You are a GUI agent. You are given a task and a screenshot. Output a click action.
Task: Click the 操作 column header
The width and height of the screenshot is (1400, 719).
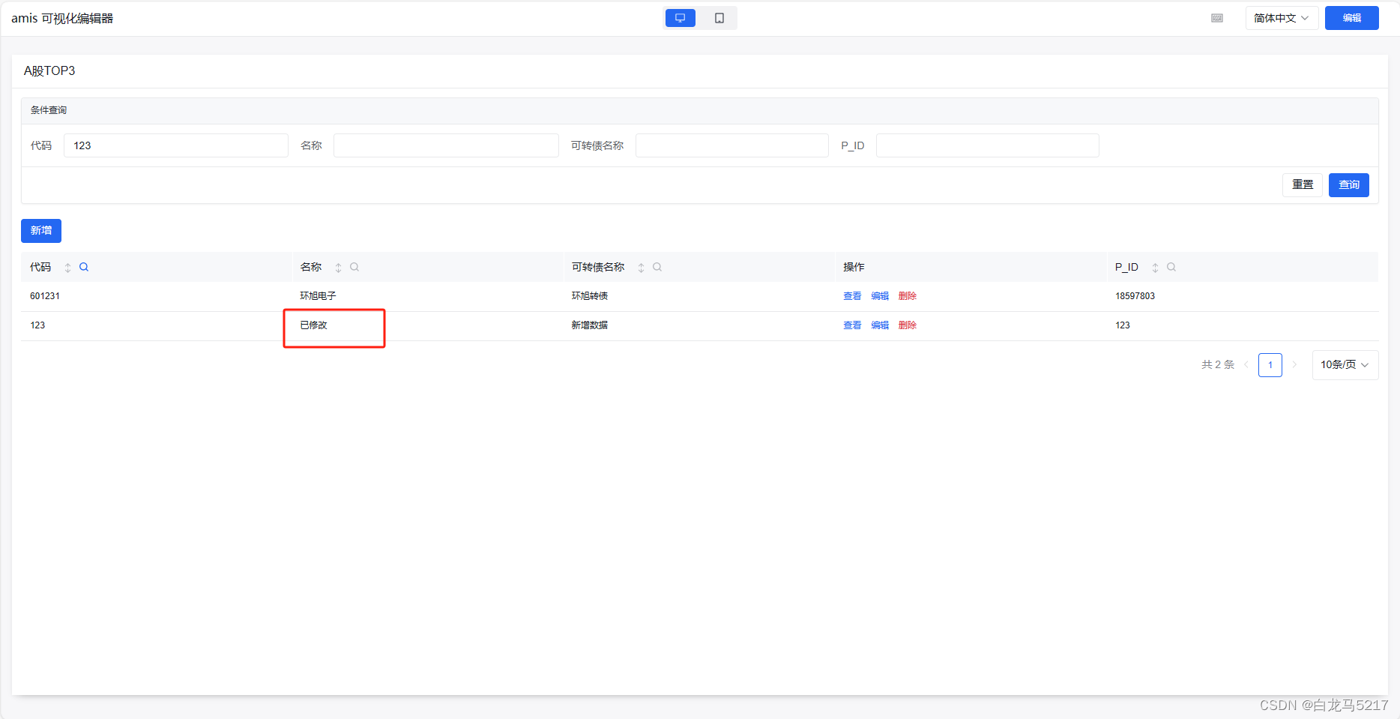pos(854,267)
